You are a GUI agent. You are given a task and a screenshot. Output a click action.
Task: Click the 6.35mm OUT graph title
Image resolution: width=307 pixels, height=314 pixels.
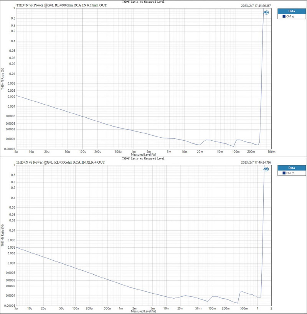[x=61, y=5]
